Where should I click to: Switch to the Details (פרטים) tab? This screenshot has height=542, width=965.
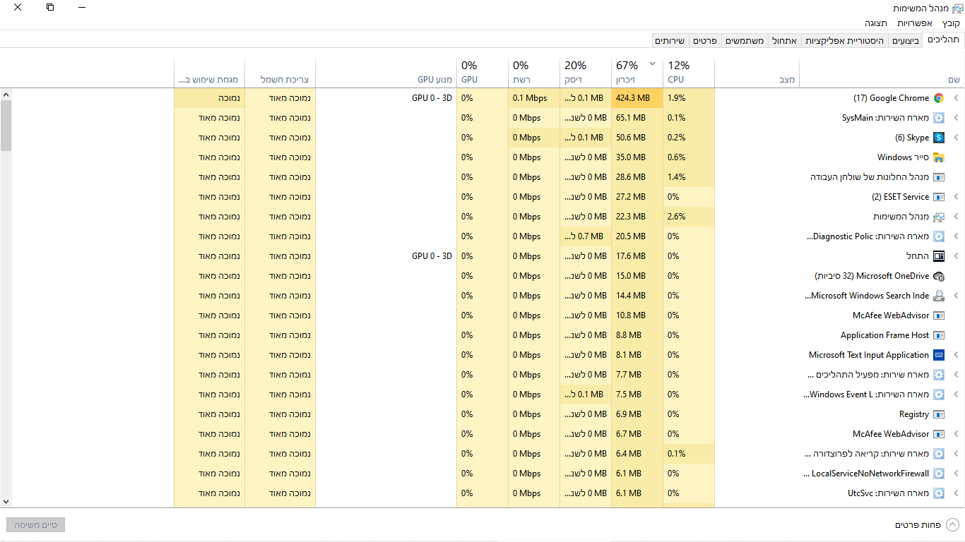click(705, 41)
